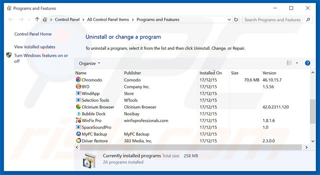Click the Control Panel icon in address bar
The height and width of the screenshot is (175, 320).
point(45,19)
